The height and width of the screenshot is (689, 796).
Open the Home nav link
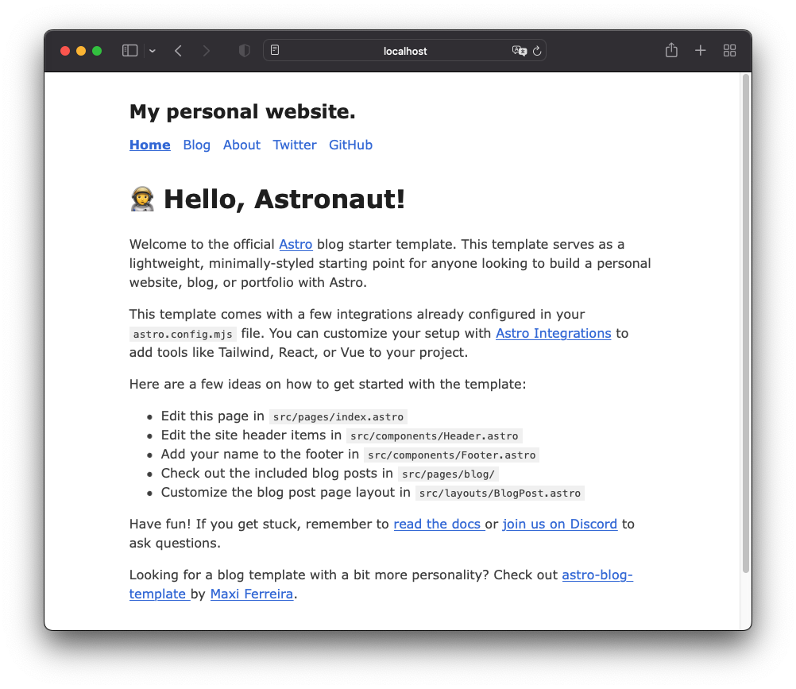click(x=150, y=145)
